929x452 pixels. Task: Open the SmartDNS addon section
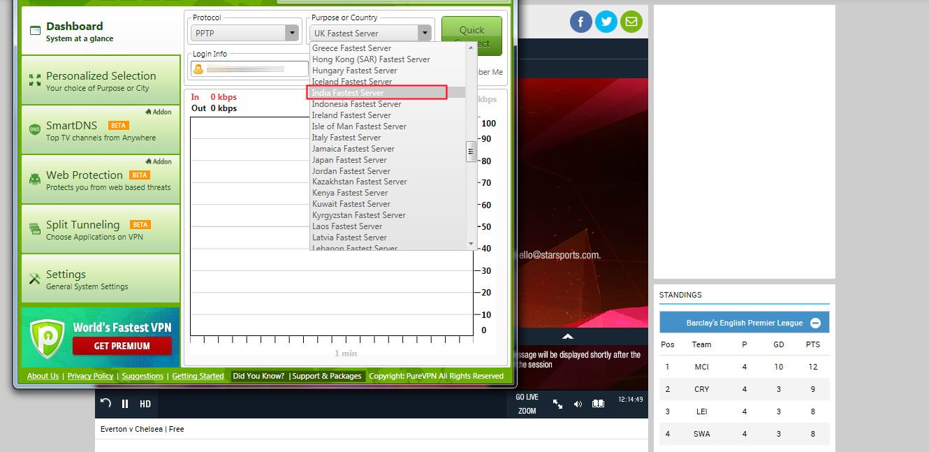tap(101, 130)
